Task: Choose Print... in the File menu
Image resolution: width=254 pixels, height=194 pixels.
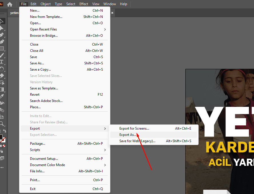Action: pos(65,180)
